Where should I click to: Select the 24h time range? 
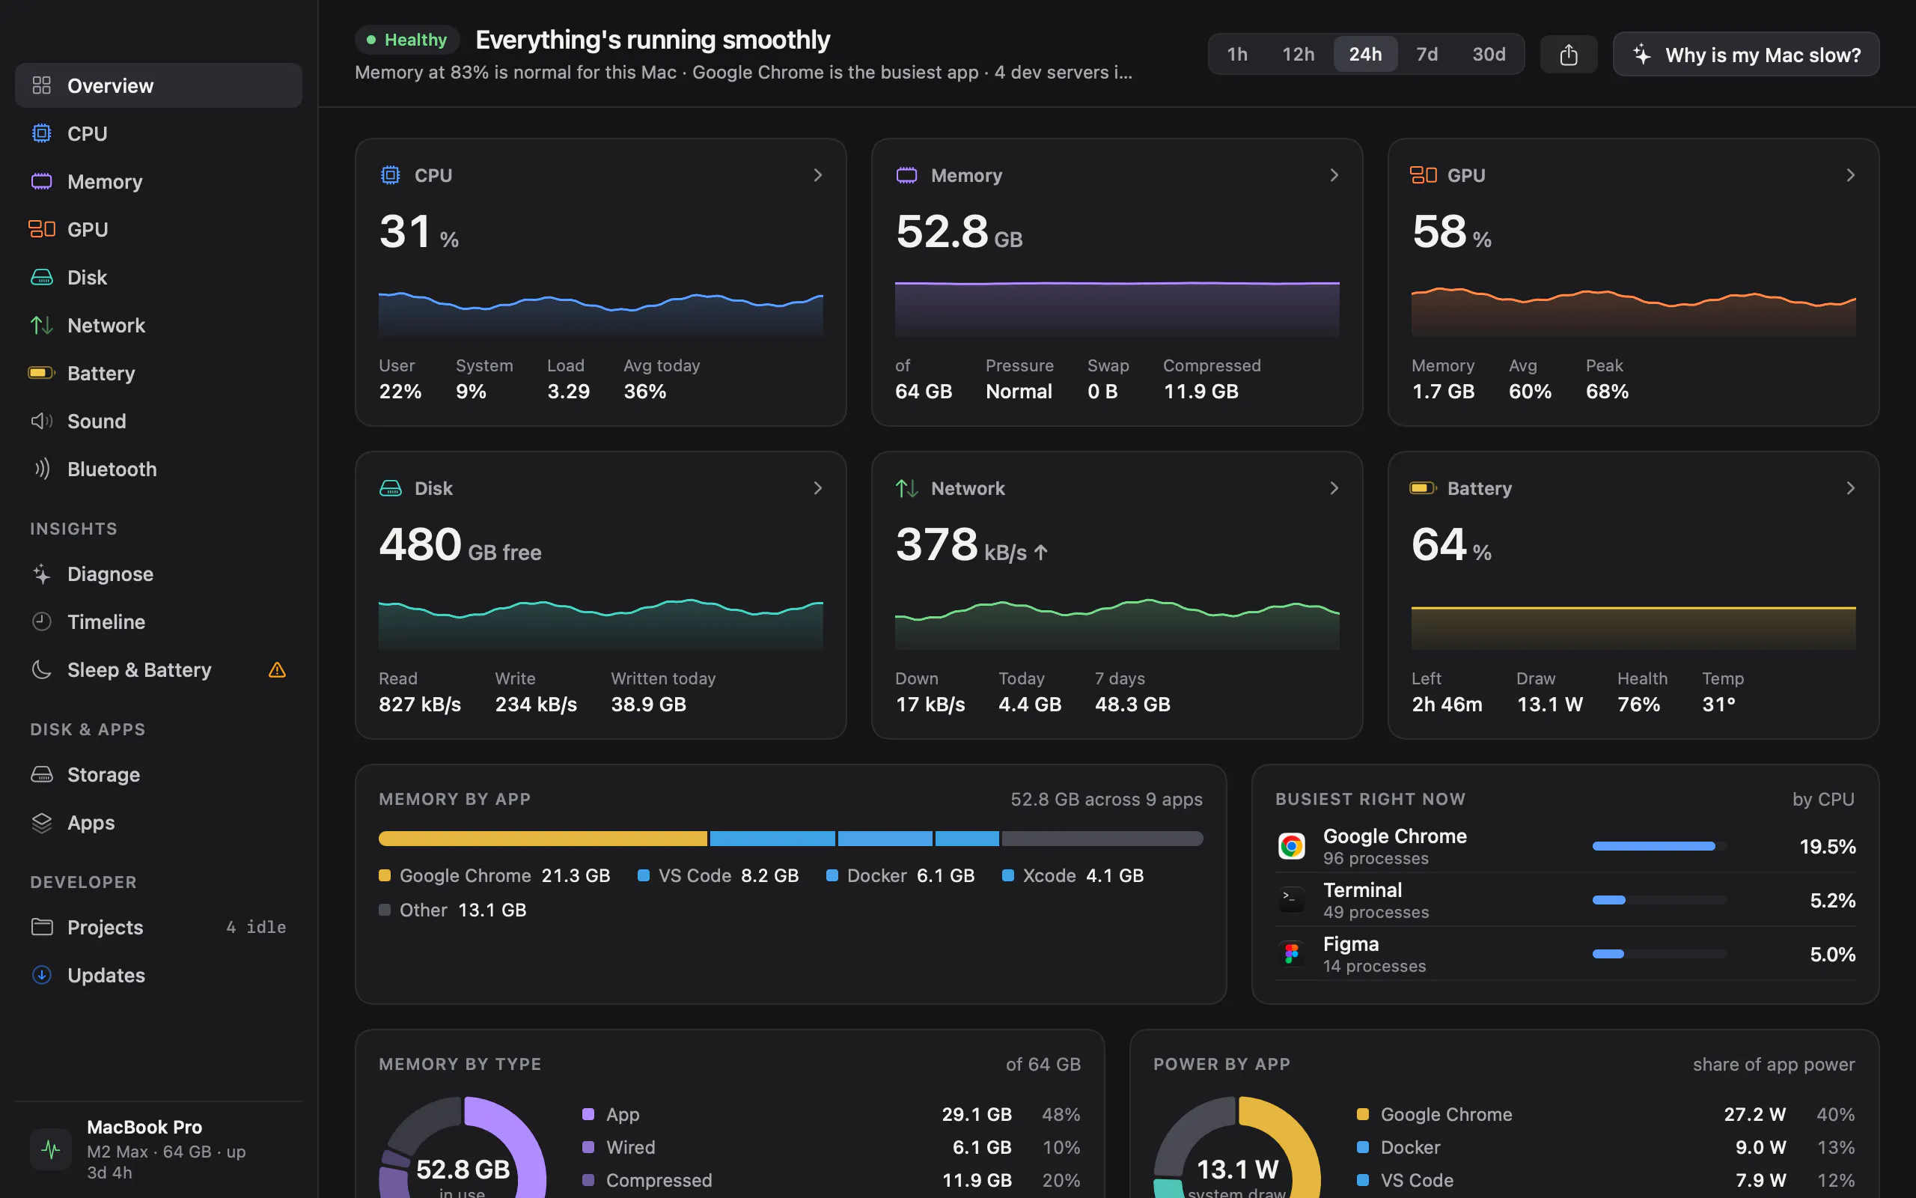click(1365, 54)
